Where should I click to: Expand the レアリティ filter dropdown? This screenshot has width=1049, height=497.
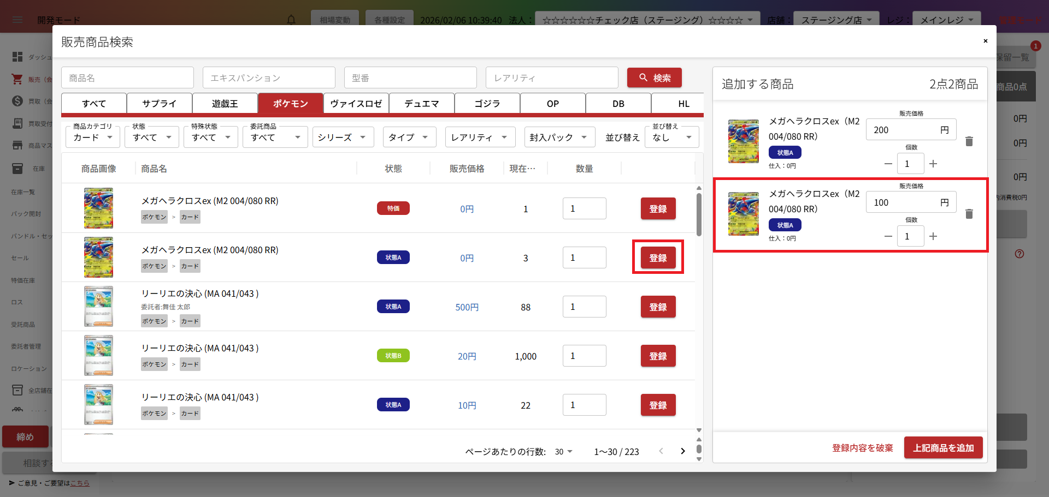(480, 137)
